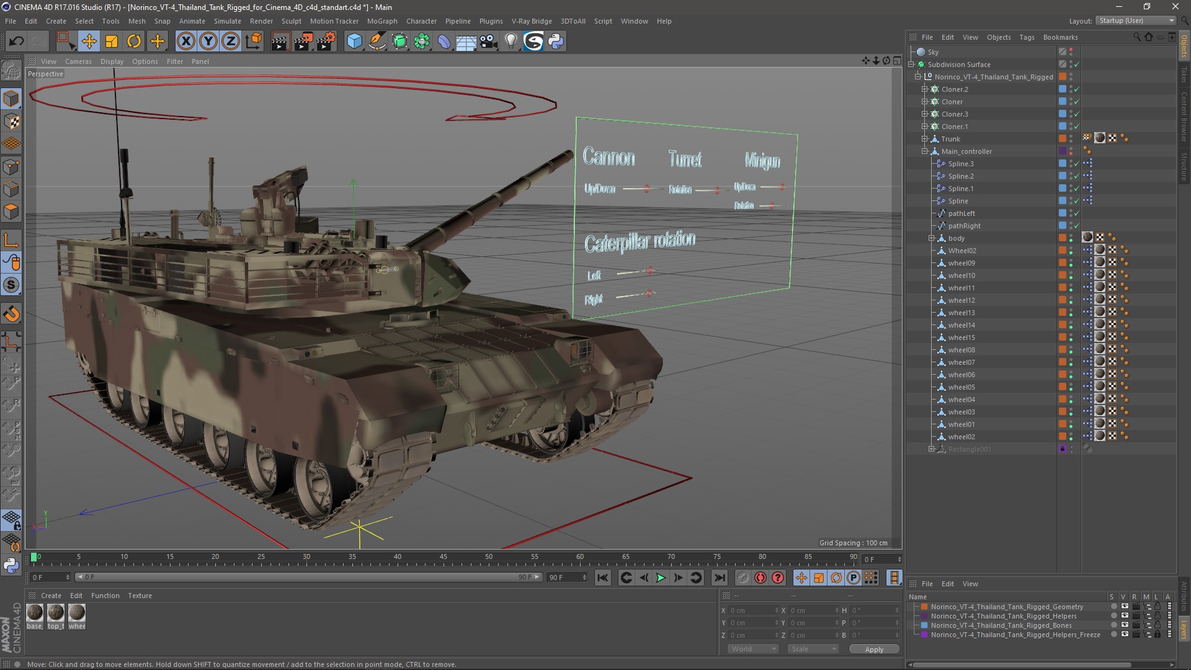Click Apply button in coordinates panel
The image size is (1191, 670).
tap(874, 650)
